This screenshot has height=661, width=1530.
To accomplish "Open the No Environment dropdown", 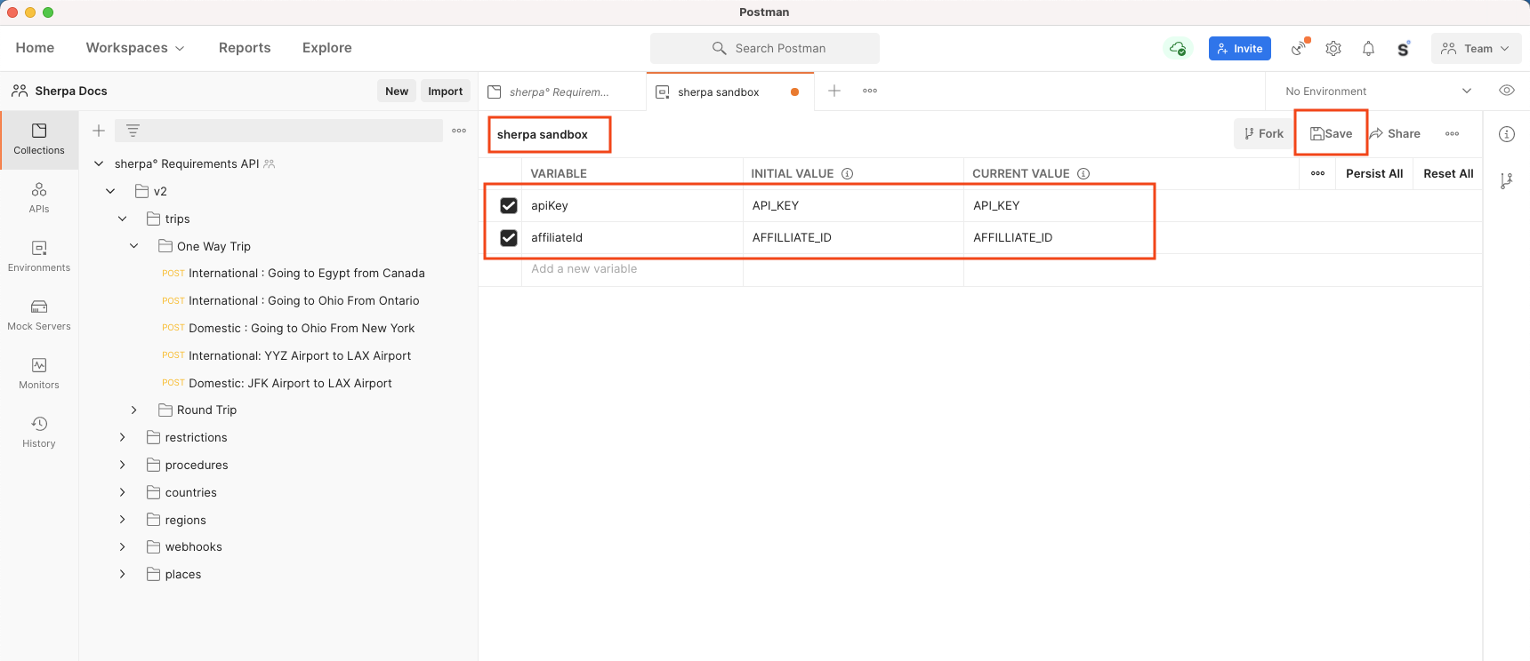I will (1378, 91).
